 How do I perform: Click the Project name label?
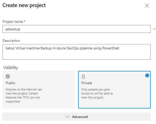13,22
